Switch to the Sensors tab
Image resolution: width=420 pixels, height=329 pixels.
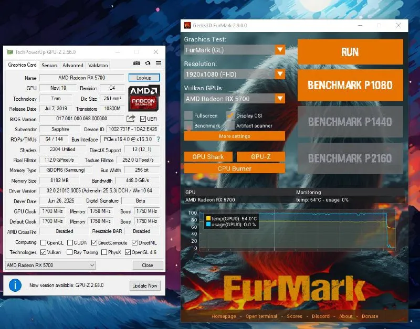(49, 66)
